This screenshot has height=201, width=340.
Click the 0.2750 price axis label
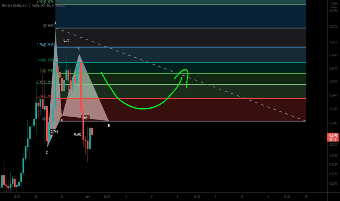tap(333, 11)
